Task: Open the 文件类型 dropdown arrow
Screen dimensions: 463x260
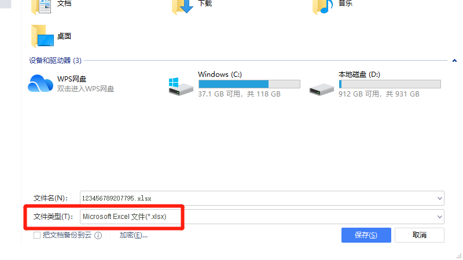Action: click(439, 217)
